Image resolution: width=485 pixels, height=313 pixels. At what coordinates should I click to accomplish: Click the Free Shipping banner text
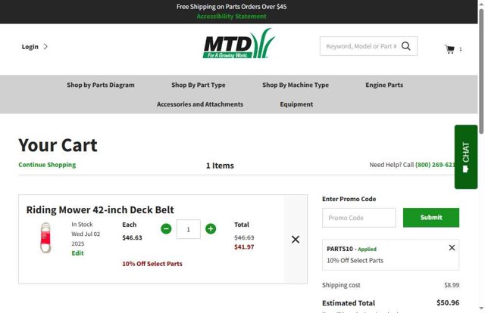click(x=231, y=7)
